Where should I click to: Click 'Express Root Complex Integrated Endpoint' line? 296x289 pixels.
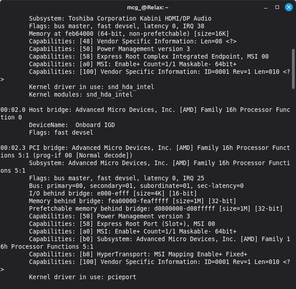149,56
